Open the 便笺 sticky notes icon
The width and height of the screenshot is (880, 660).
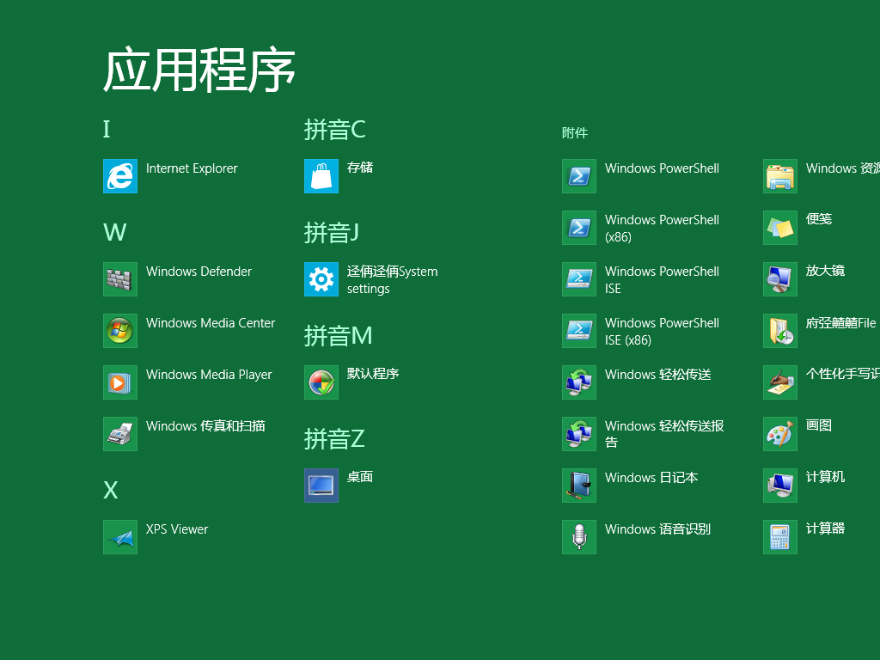[780, 227]
